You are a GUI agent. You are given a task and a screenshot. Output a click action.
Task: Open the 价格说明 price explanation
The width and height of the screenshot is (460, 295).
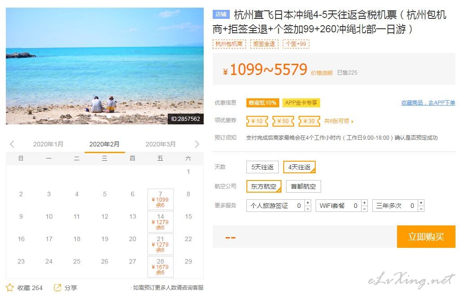pyautogui.click(x=322, y=73)
